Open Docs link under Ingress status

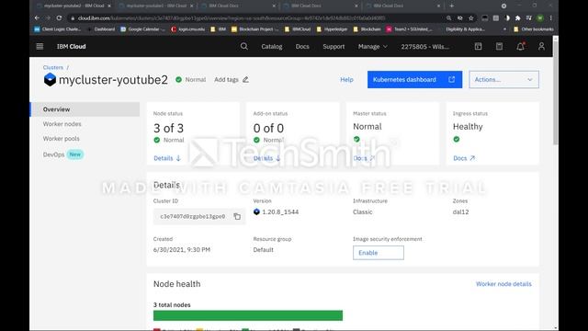pyautogui.click(x=464, y=158)
